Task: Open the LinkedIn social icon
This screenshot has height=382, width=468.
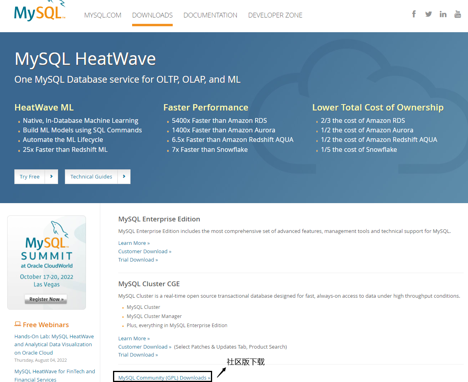Action: tap(443, 14)
